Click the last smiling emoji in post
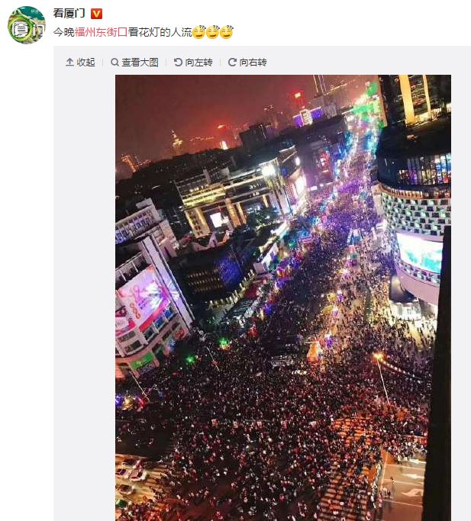 coord(227,32)
